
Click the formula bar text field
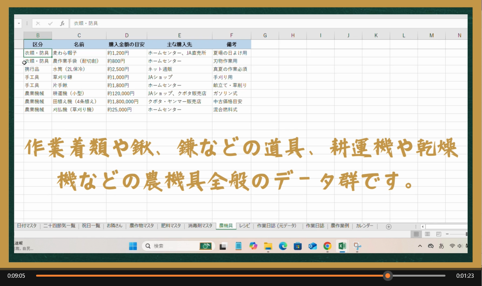tap(263, 23)
